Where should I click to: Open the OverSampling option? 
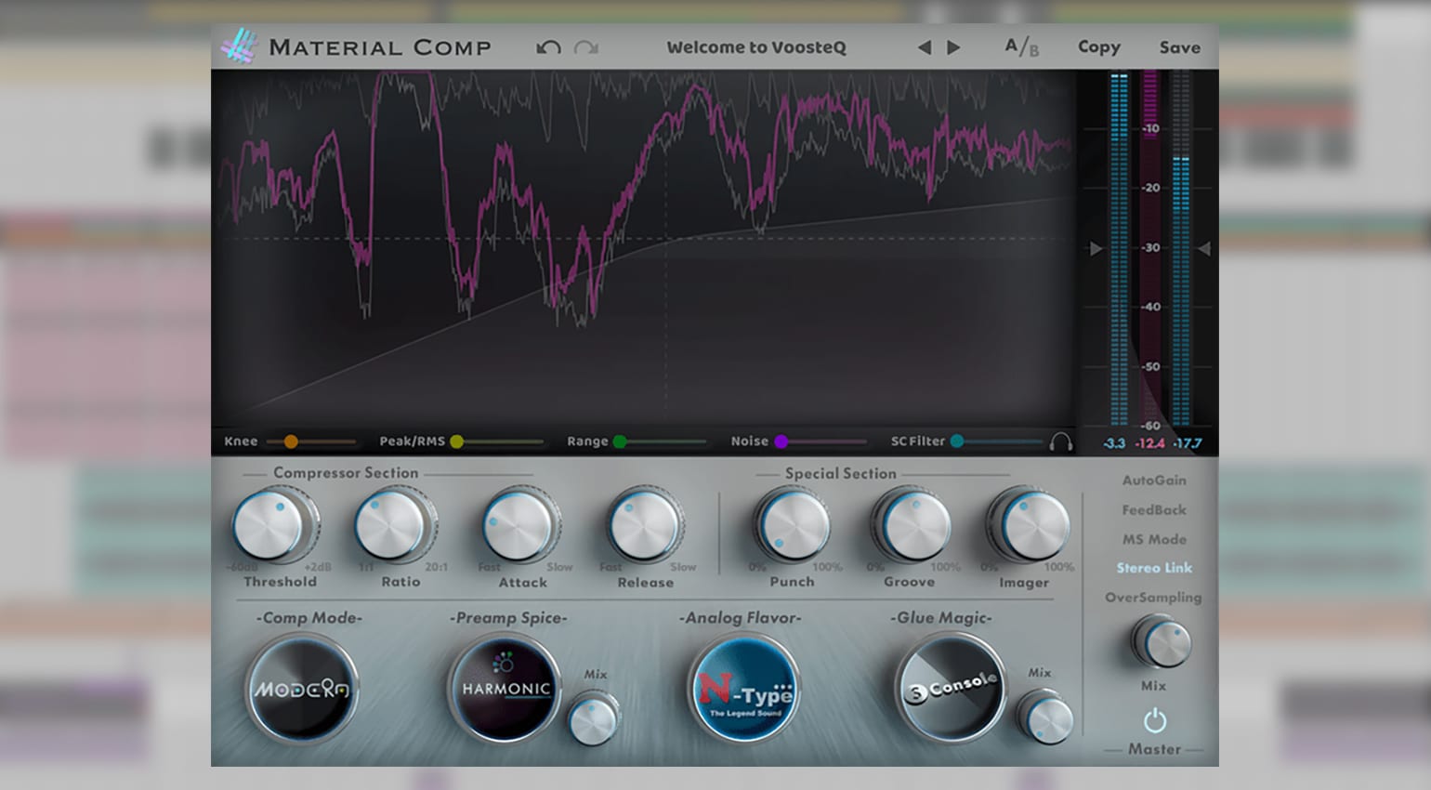[1153, 598]
